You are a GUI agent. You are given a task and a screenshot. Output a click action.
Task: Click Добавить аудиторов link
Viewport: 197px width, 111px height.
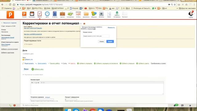(x=8, y=53)
